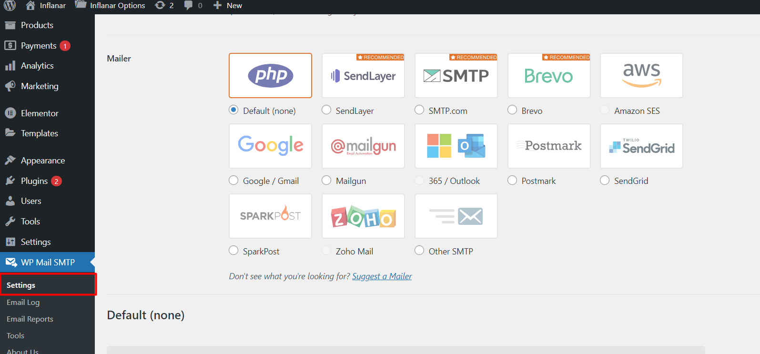The height and width of the screenshot is (354, 760).
Task: Open the Appearance admin menu
Action: (47, 161)
